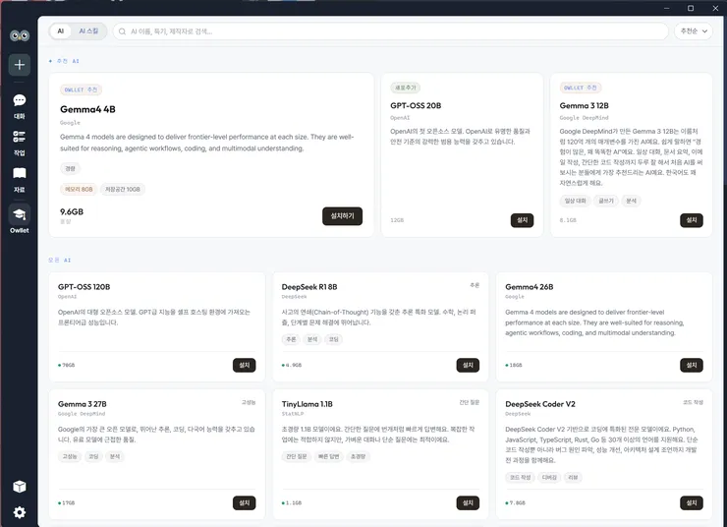Click 코딩 tag under DeepSeek R1 8B
This screenshot has width=727, height=527.
pos(333,339)
